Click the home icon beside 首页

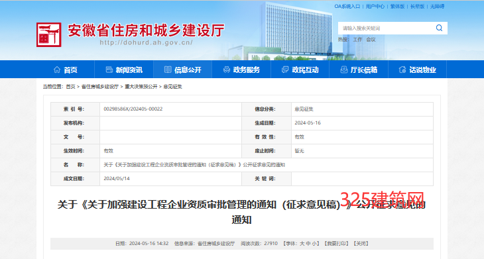pos(57,70)
